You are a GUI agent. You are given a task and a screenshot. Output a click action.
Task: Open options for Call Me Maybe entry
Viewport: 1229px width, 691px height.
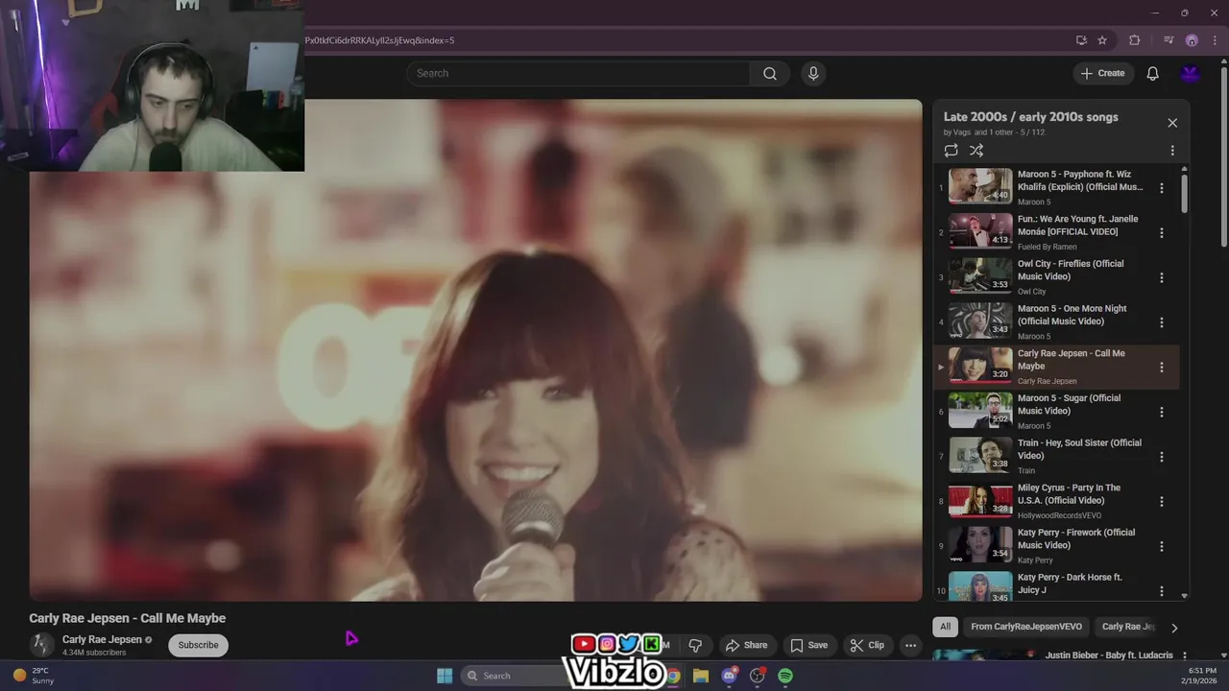tap(1162, 367)
